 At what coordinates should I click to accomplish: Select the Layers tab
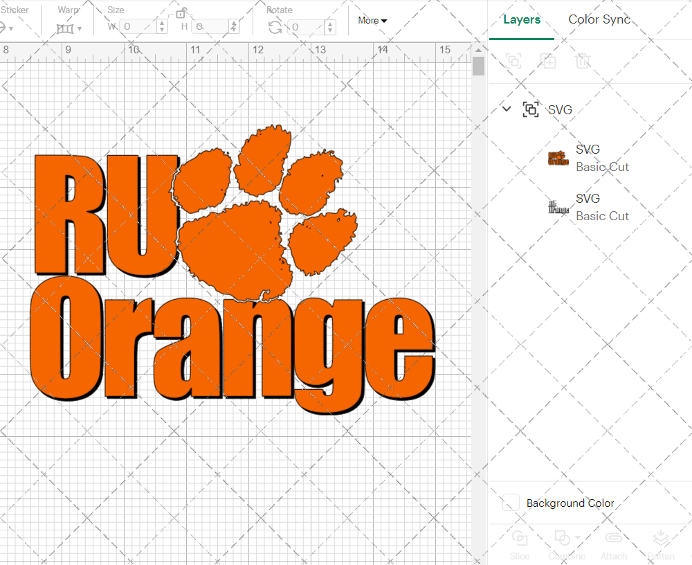point(522,19)
